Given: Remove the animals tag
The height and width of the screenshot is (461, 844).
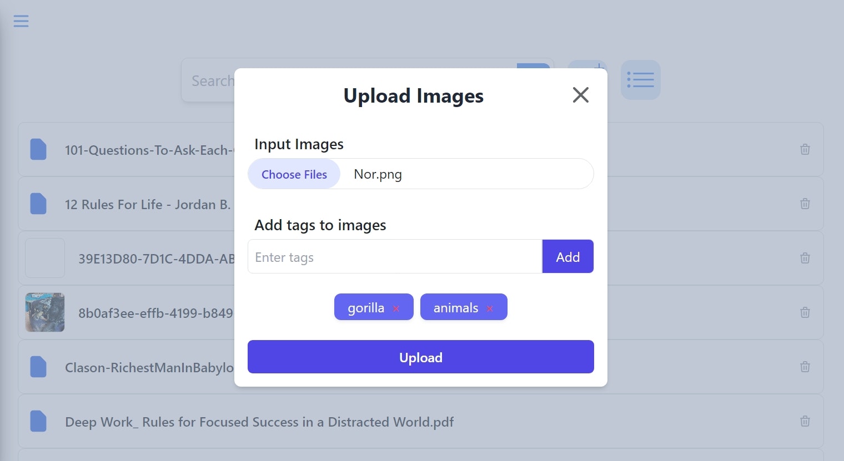Looking at the screenshot, I should (x=489, y=308).
